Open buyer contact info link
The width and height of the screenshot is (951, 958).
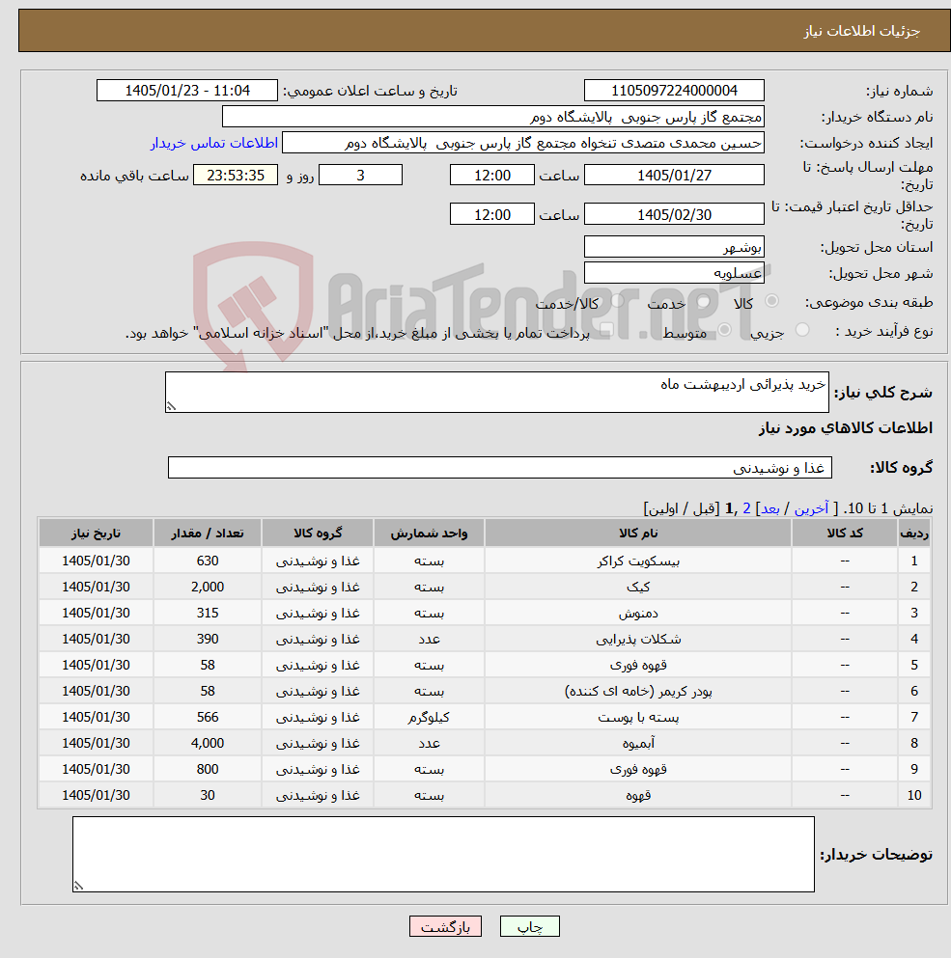click(214, 143)
